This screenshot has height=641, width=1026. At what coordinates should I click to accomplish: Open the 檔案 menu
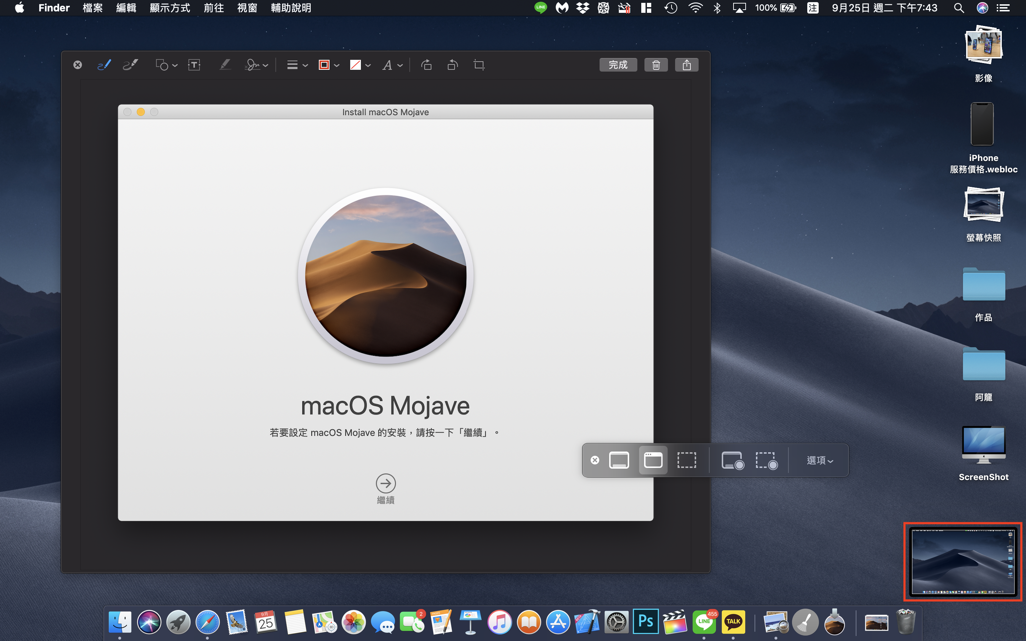[92, 7]
